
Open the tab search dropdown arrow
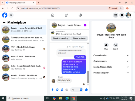tap(3, 3)
